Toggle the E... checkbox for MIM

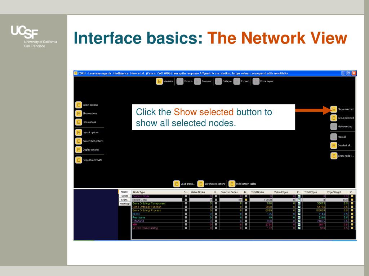pyautogui.click(x=299, y=224)
